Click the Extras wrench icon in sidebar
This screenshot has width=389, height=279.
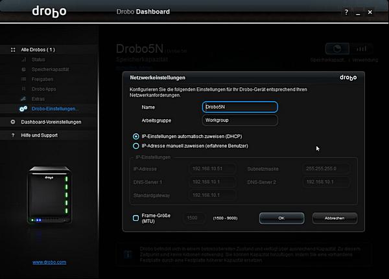tap(23, 98)
